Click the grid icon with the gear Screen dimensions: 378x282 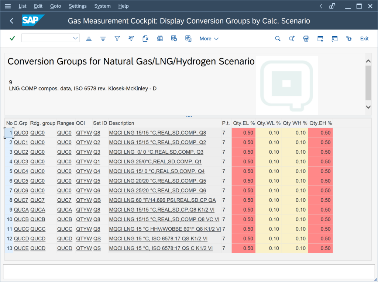point(174,39)
